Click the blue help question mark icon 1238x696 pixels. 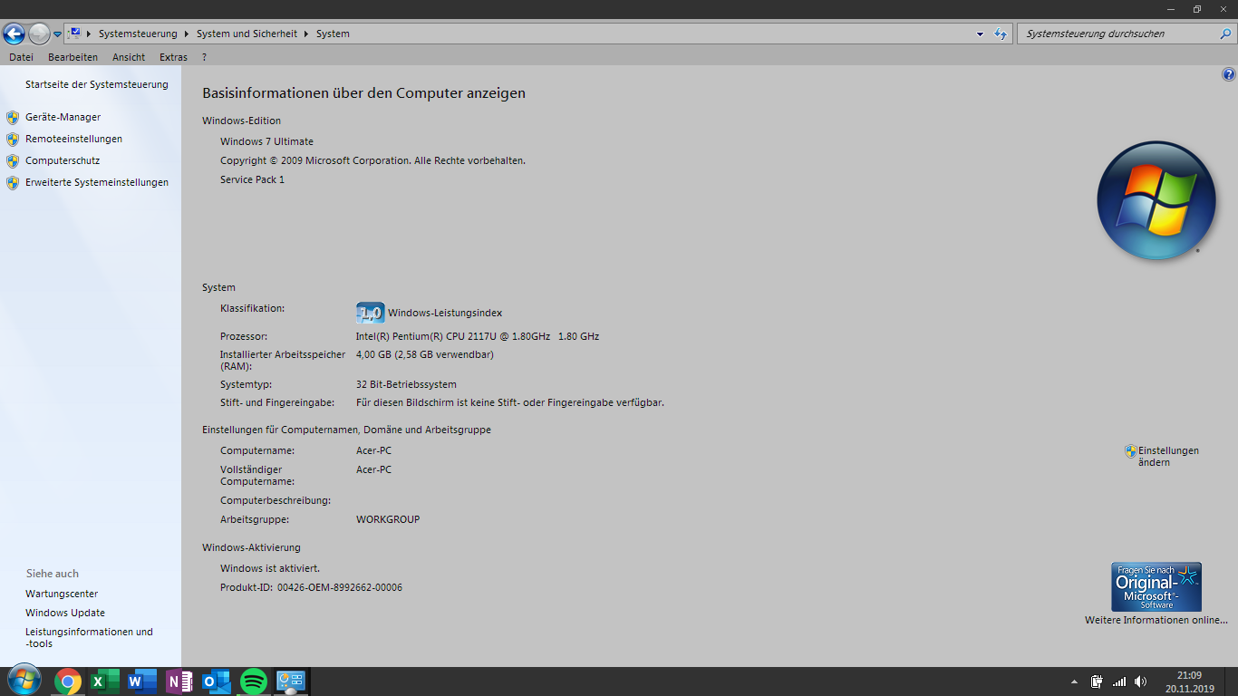[x=1229, y=74]
